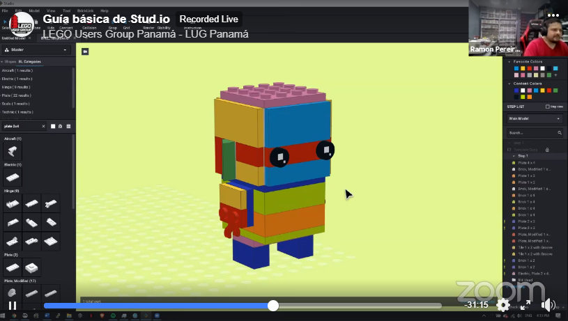Add a favorite color with plus
Screen dimensions: 568x321
pyautogui.click(x=555, y=75)
